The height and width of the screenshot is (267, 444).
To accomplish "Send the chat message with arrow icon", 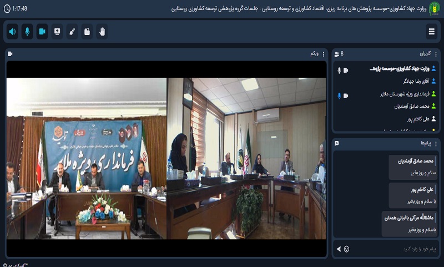I will pyautogui.click(x=339, y=249).
